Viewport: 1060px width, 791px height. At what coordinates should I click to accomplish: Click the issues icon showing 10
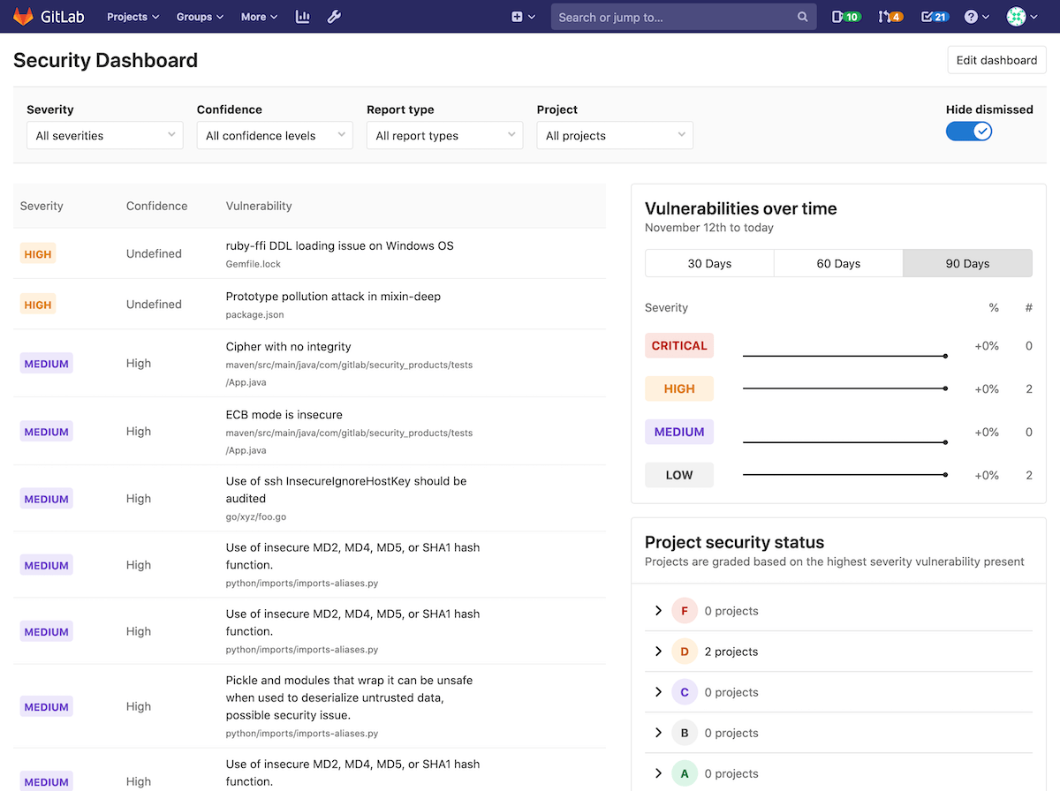pyautogui.click(x=845, y=16)
